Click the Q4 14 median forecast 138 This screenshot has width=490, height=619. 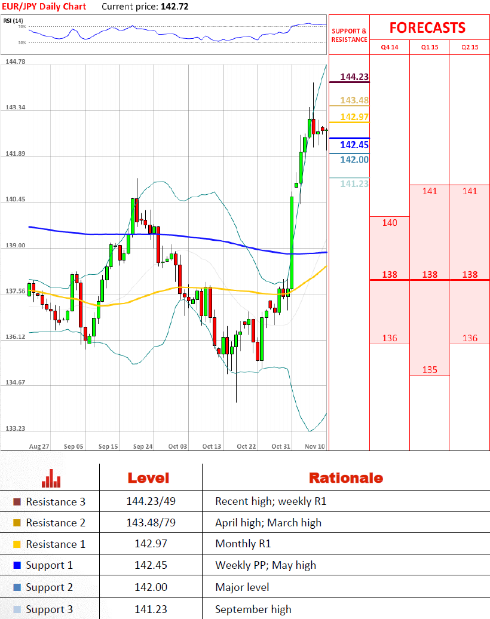(x=390, y=274)
